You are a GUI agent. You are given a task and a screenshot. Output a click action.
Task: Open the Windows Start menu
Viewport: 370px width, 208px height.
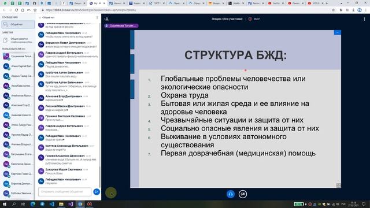tap(4, 204)
